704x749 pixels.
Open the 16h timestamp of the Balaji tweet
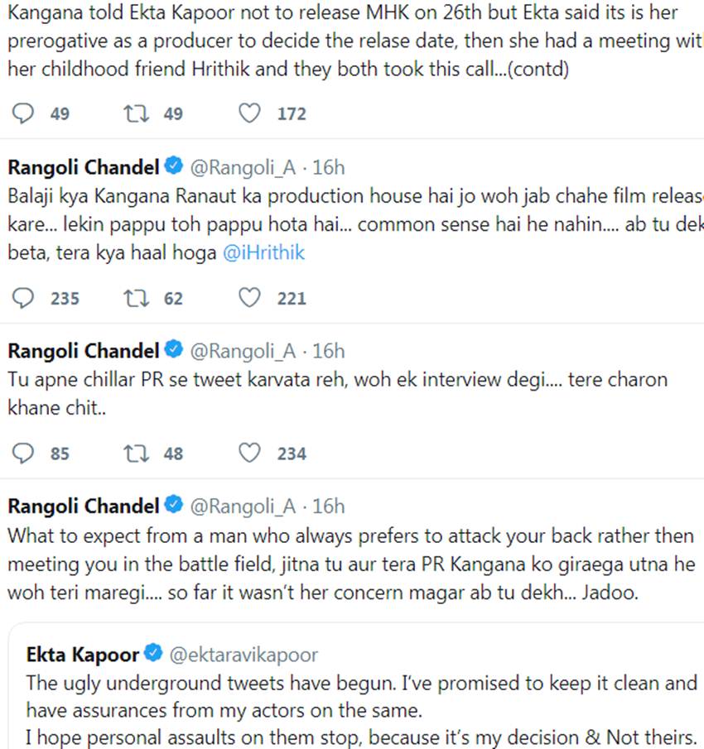pos(329,168)
